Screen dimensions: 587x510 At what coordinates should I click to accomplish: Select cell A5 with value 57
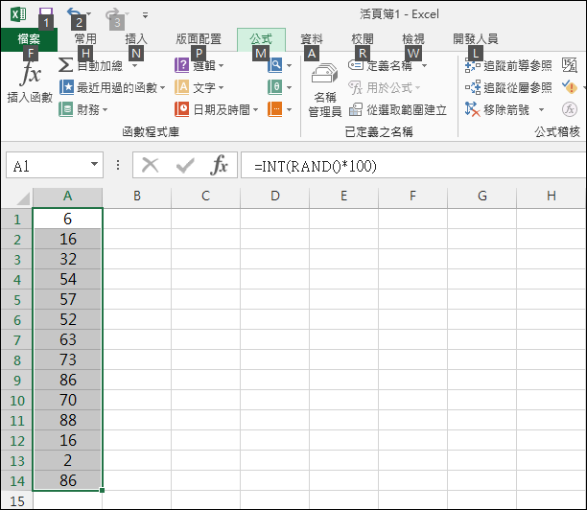click(x=67, y=299)
